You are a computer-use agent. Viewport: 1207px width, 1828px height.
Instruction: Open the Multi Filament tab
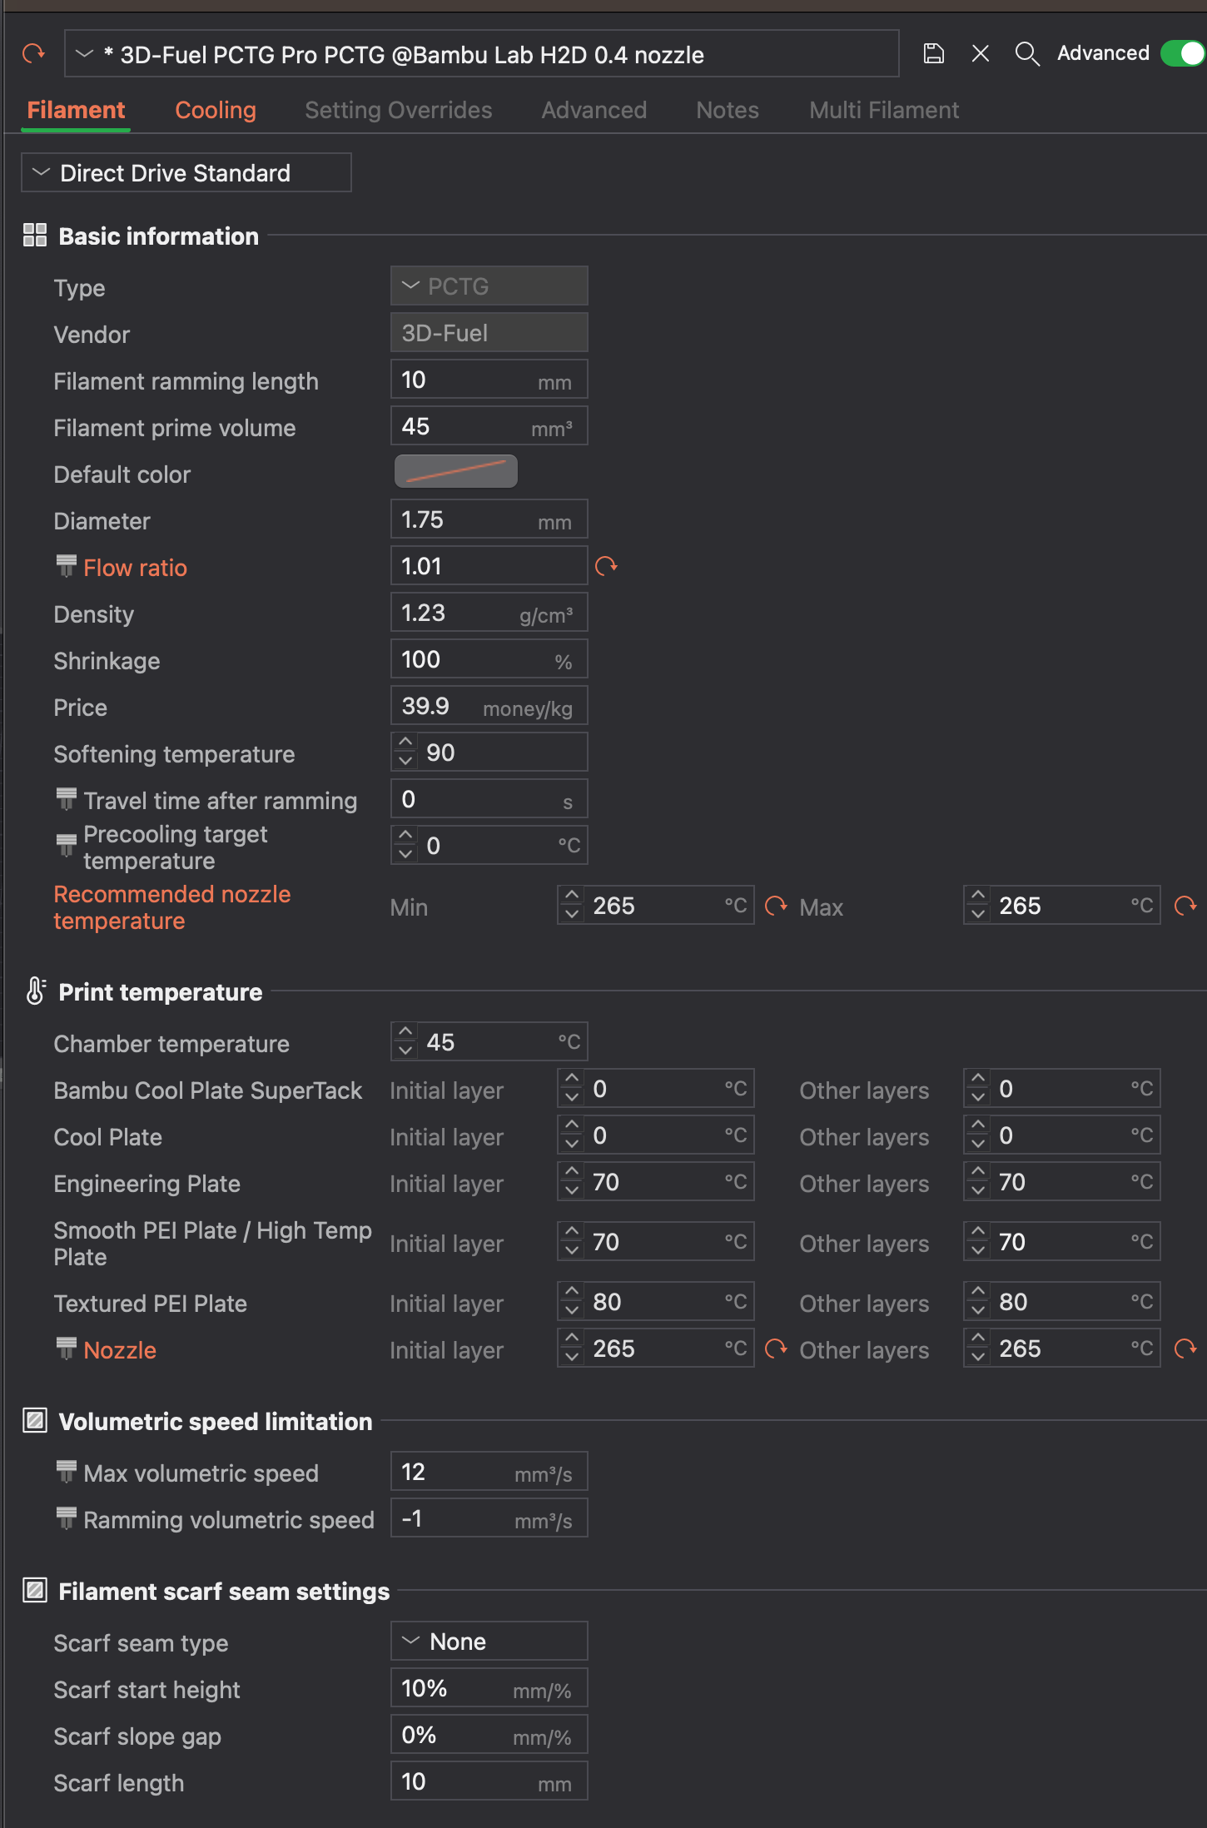884,110
